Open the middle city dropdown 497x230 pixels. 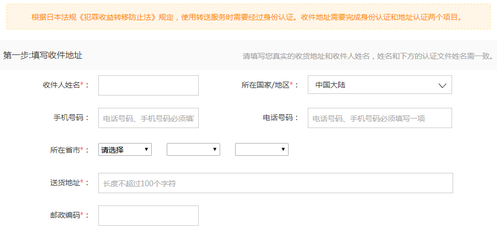(x=193, y=150)
